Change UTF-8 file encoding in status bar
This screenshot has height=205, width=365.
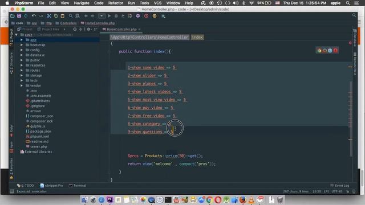click(337, 191)
